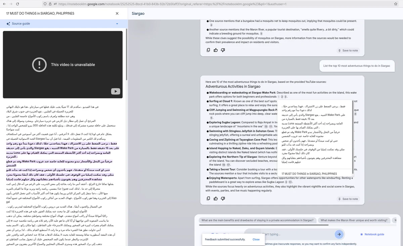Click the 17 MUST DO THINGS source title
This screenshot has width=403, height=246.
(40, 13)
